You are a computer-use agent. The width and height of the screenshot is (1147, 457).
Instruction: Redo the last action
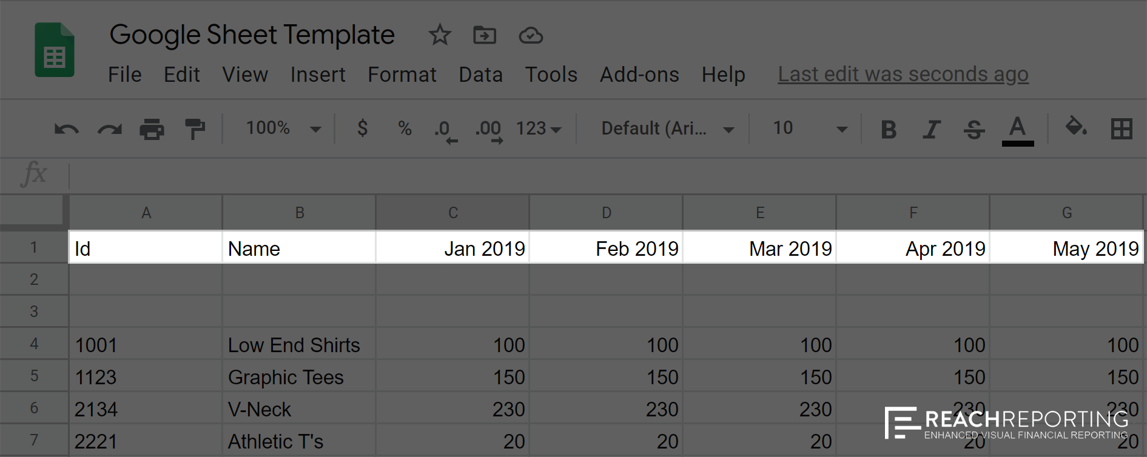109,128
